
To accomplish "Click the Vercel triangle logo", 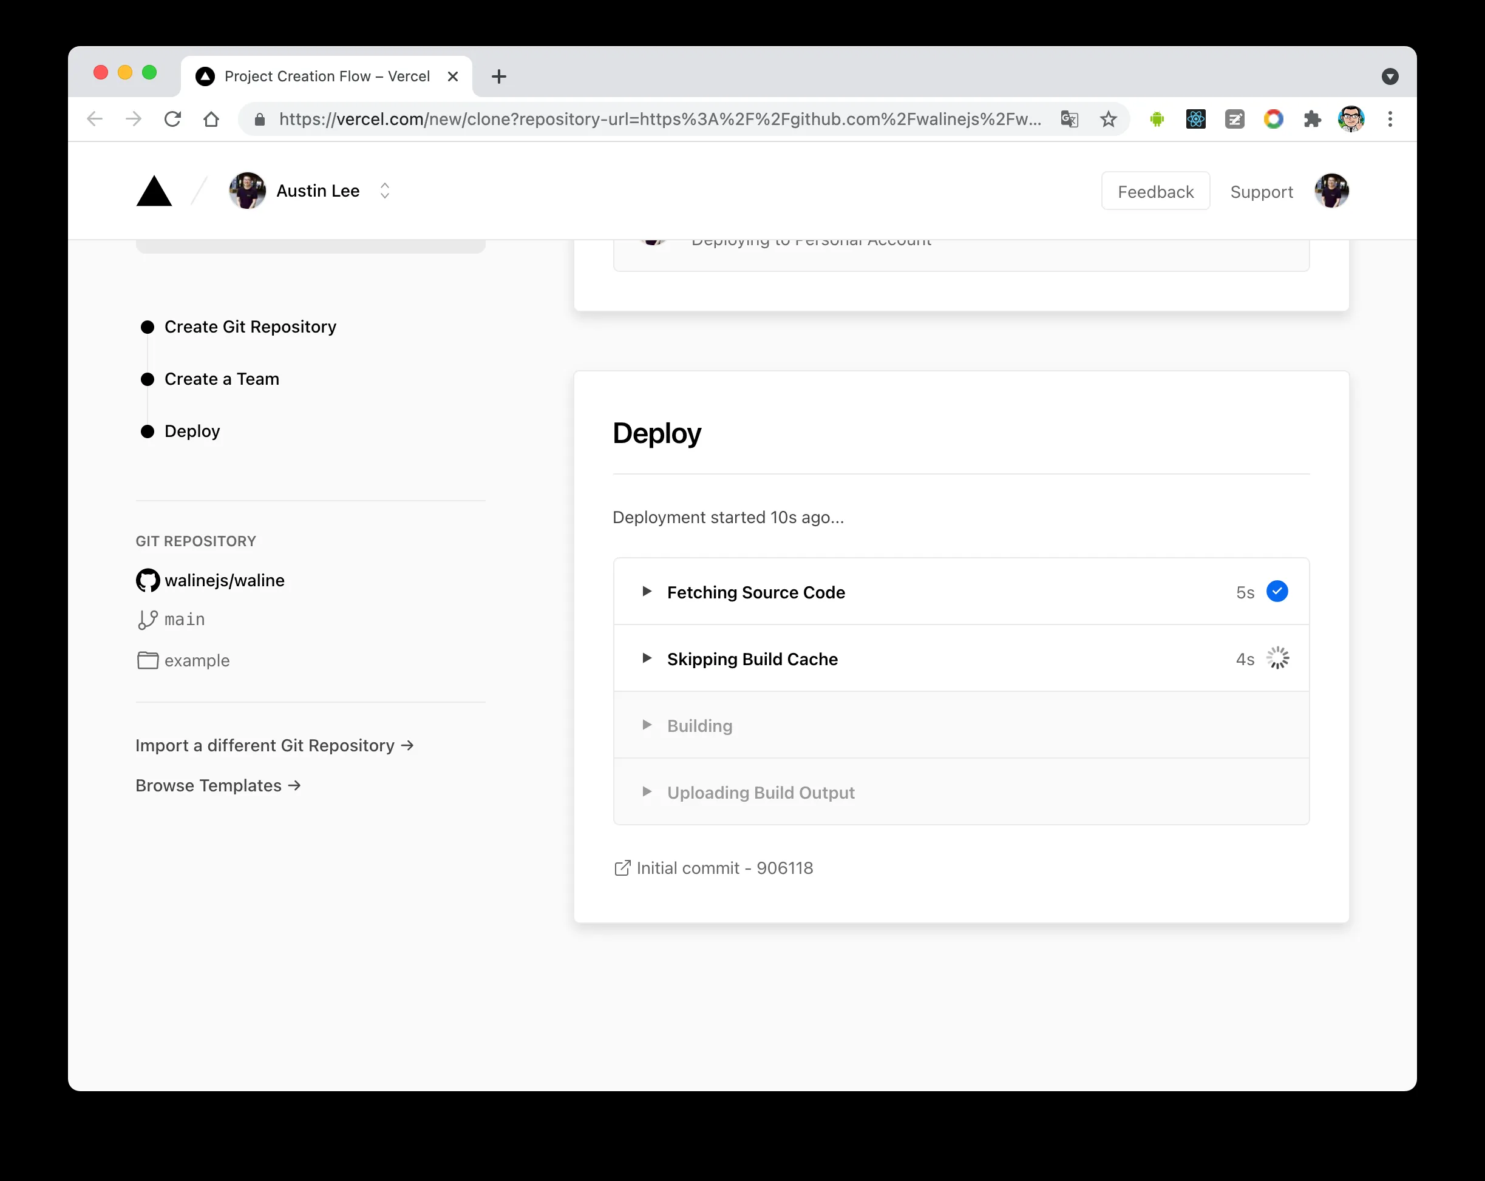I will click(x=154, y=191).
